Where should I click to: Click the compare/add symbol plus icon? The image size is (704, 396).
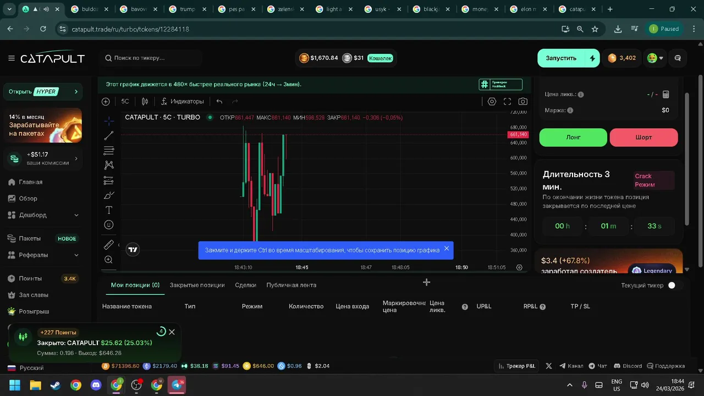pyautogui.click(x=106, y=101)
